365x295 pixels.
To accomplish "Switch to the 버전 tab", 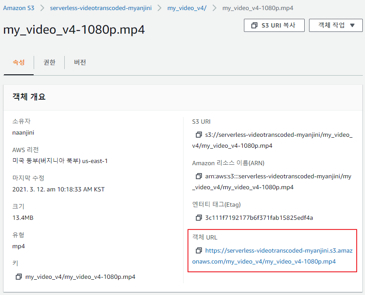I will 80,62.
